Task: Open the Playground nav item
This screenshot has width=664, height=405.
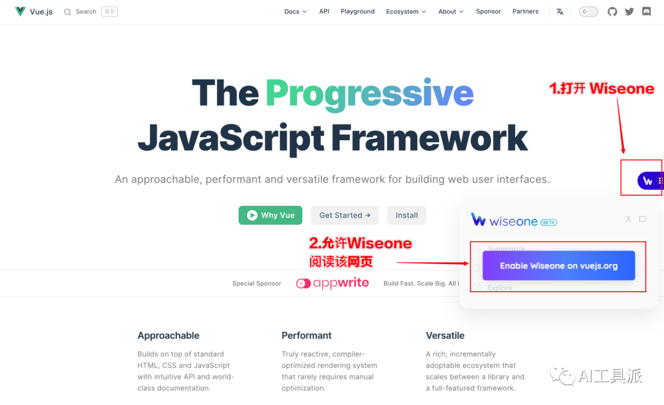Action: tap(357, 12)
